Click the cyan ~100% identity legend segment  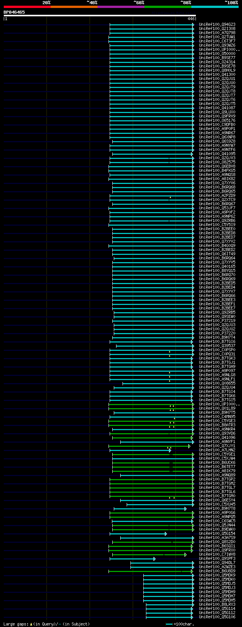(215, 6)
